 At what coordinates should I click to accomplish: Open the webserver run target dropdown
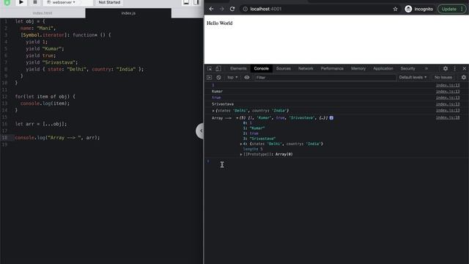pos(62,2)
